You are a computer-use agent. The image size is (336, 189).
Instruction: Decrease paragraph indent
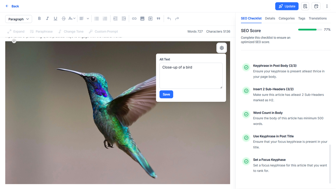[124, 18]
